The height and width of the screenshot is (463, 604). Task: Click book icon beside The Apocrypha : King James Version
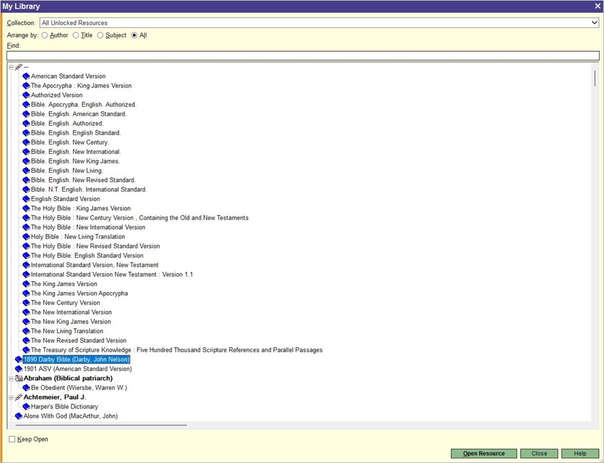[x=26, y=86]
